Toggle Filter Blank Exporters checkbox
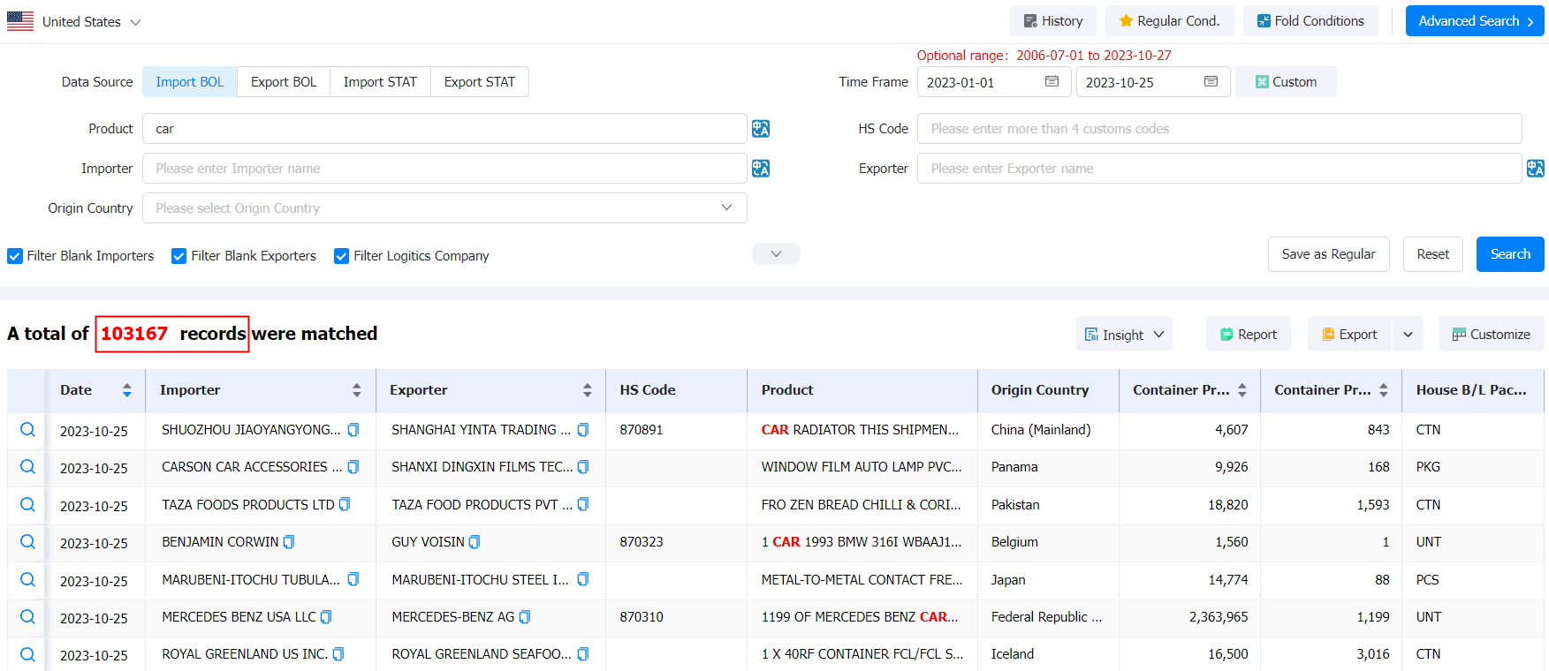Image resolution: width=1549 pixels, height=671 pixels. [x=179, y=256]
